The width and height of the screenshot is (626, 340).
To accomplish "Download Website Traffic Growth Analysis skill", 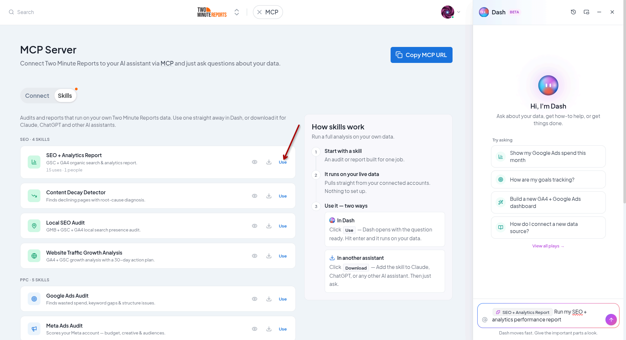I will click(x=269, y=256).
